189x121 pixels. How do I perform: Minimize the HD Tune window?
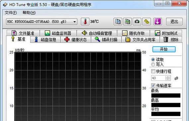tap(158, 4)
